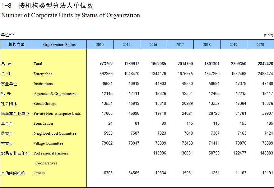Select Others value 10191
274x188 pixels.
(x=267, y=173)
